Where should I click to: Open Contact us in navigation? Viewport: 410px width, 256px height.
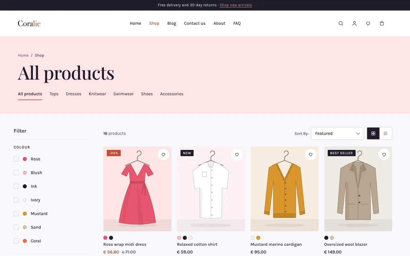[195, 23]
